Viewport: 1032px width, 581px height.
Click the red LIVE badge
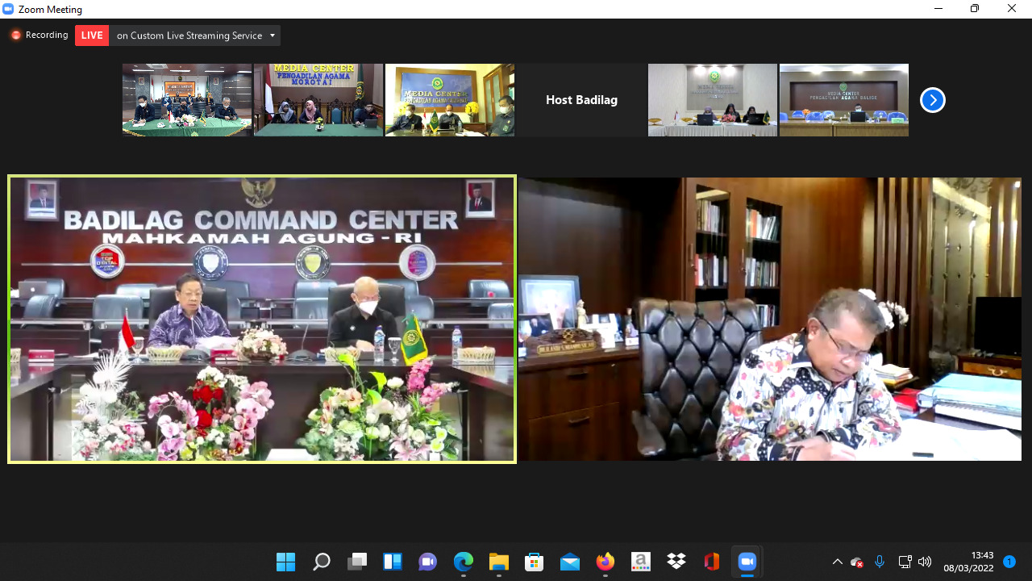pos(92,36)
